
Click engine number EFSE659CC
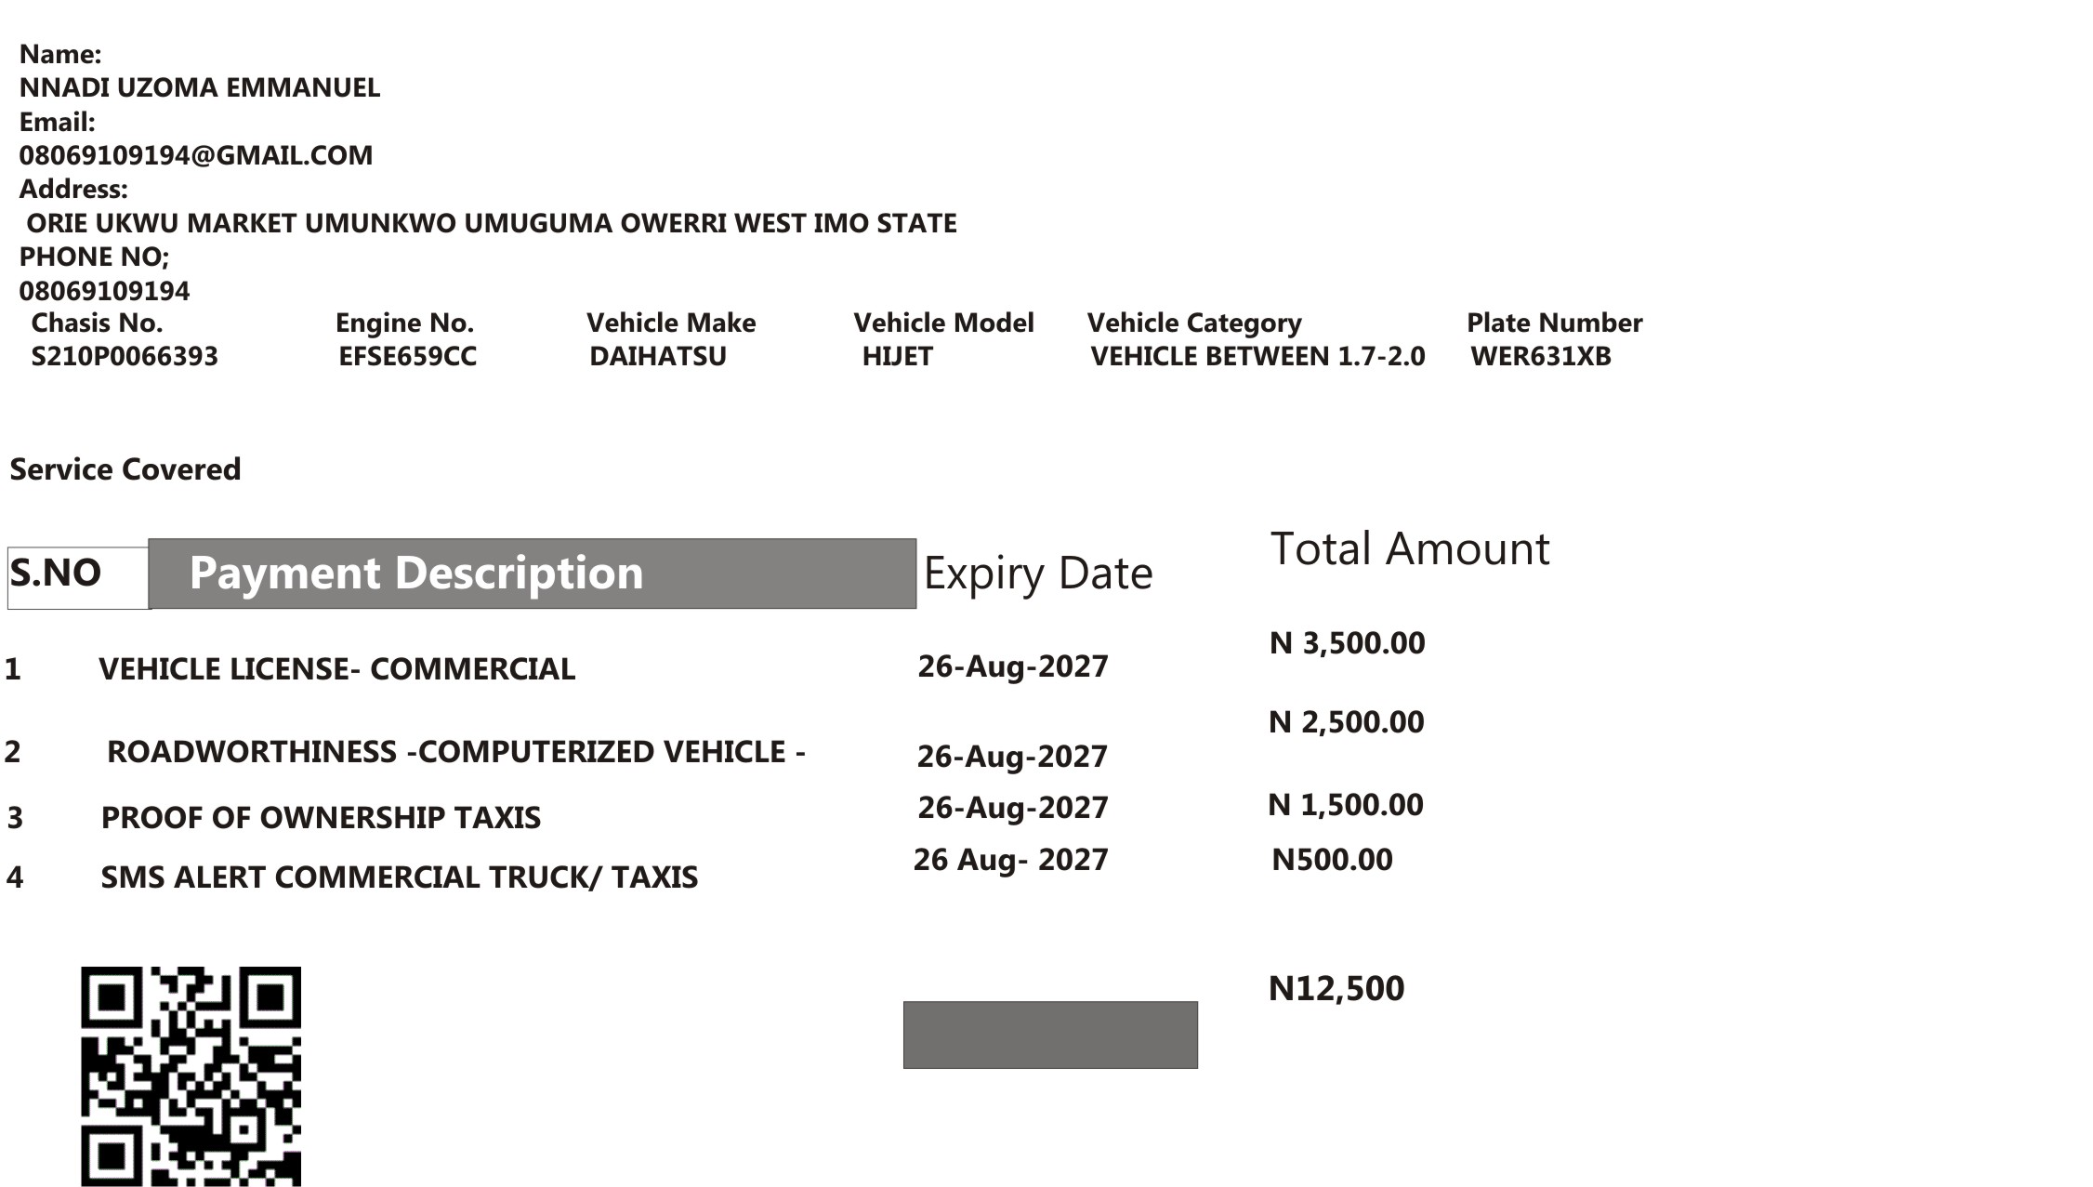click(x=407, y=356)
